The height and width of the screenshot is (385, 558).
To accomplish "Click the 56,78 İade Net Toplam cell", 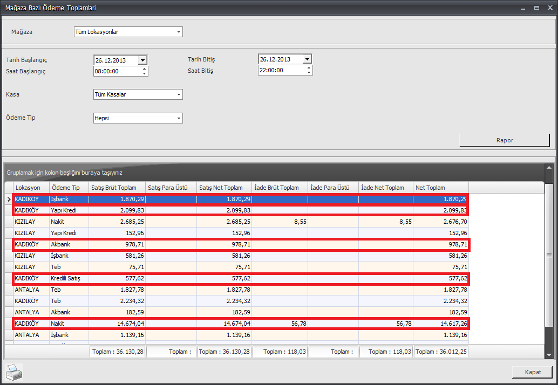I will pos(386,324).
